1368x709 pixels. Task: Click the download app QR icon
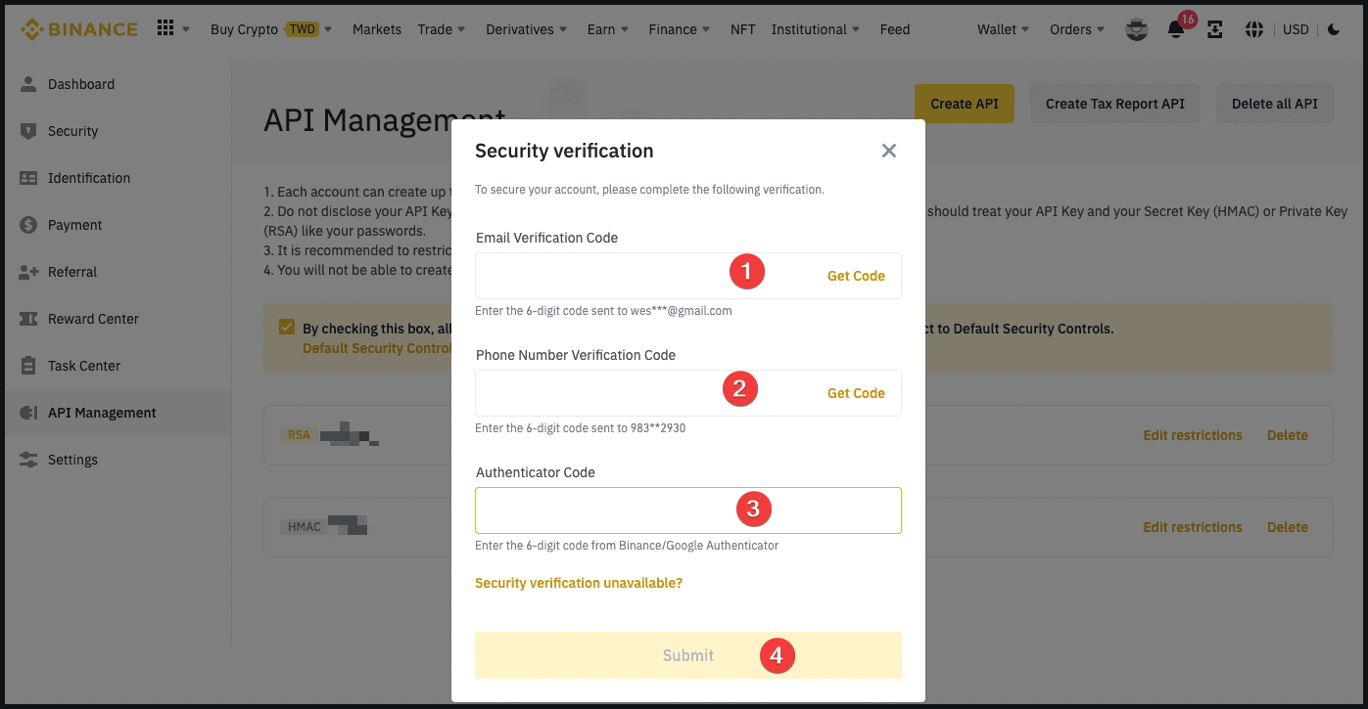pyautogui.click(x=1215, y=29)
